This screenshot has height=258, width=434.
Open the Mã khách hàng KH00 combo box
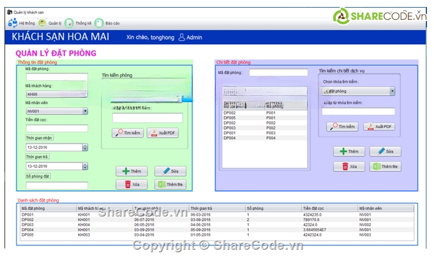tap(57, 94)
